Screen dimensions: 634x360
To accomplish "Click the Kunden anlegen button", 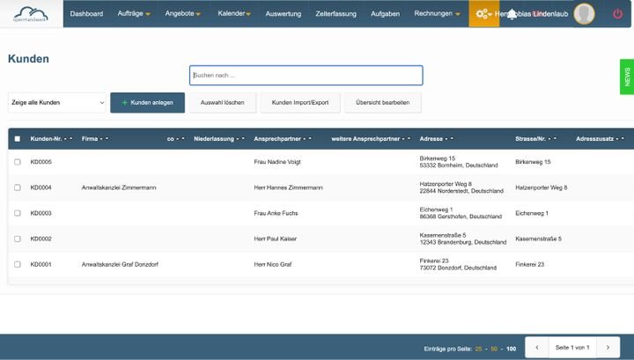I will coord(148,103).
